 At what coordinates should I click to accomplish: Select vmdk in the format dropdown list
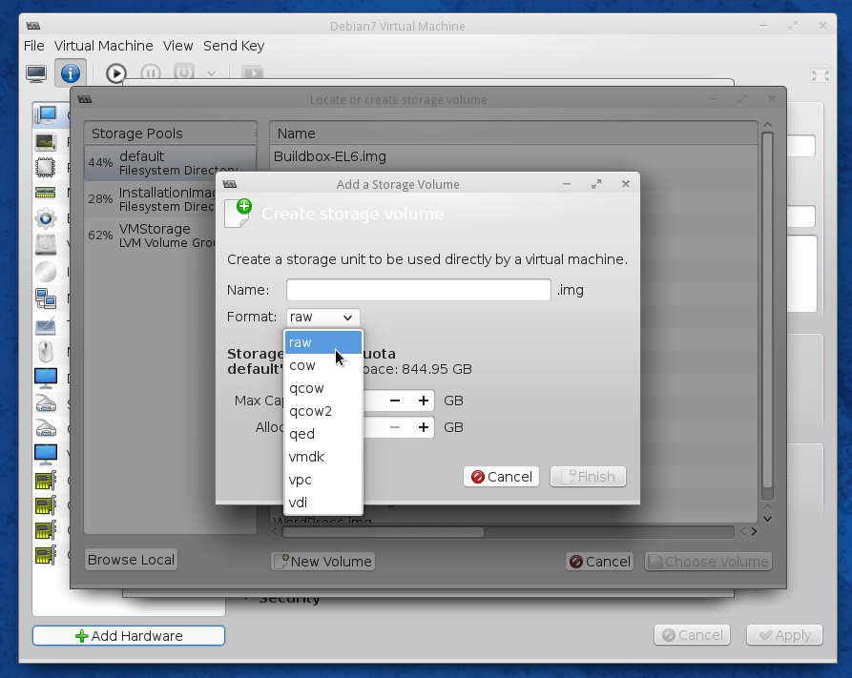[x=307, y=457]
